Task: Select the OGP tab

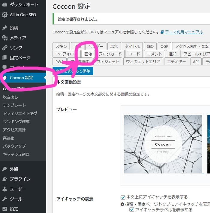Action: (164, 46)
